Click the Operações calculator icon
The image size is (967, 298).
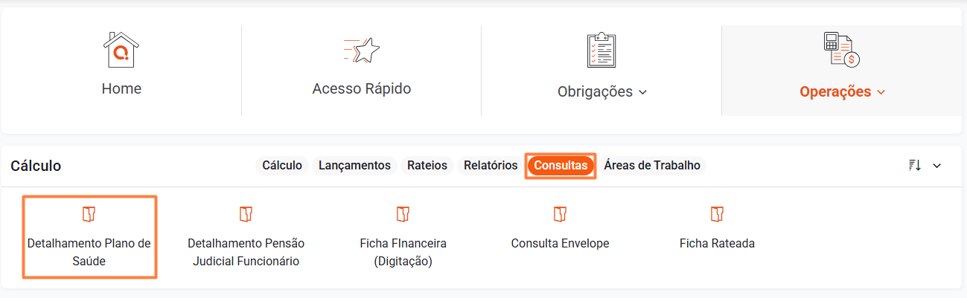click(x=842, y=51)
